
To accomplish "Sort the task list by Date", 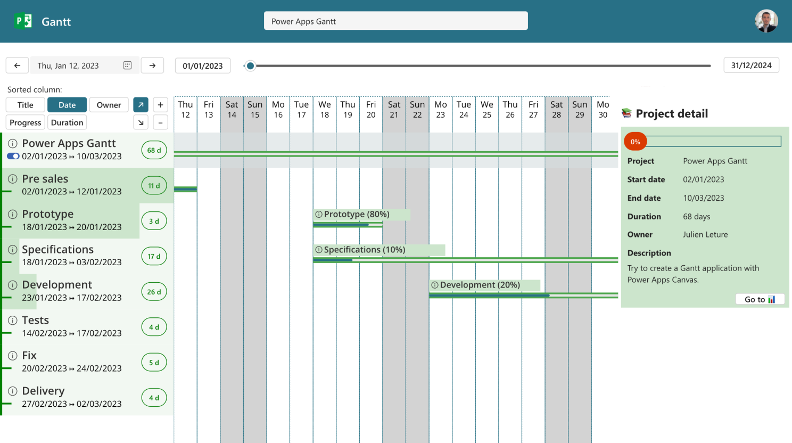I will pyautogui.click(x=67, y=105).
